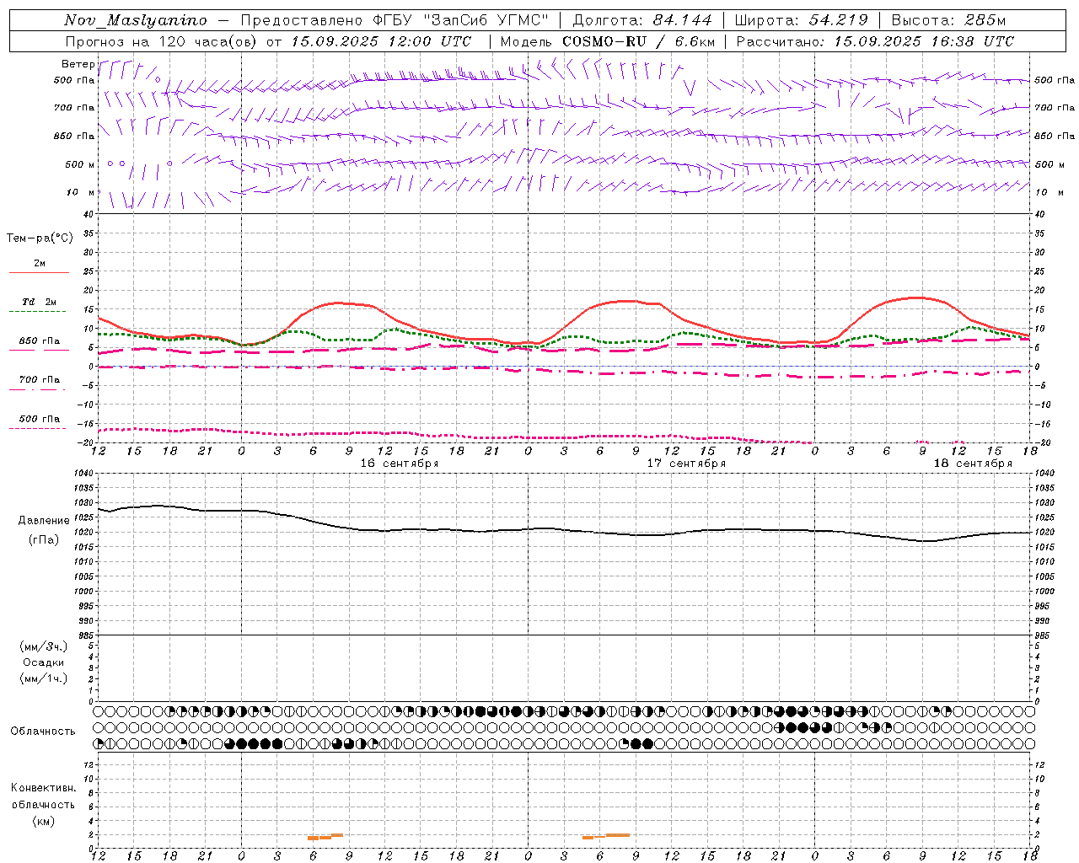This screenshot has height=863, width=1079.
Task: Click the Долгота: 84.144 header field
Action: pyautogui.click(x=642, y=20)
